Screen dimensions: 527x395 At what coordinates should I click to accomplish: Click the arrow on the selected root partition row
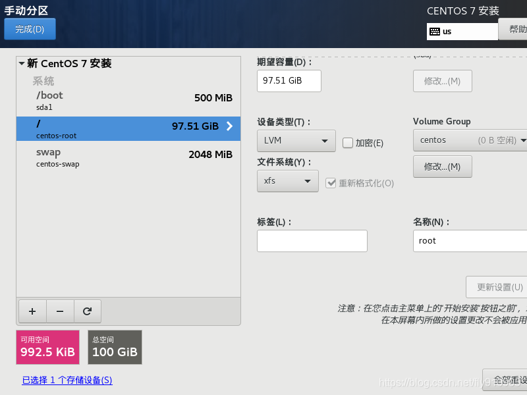tap(229, 126)
